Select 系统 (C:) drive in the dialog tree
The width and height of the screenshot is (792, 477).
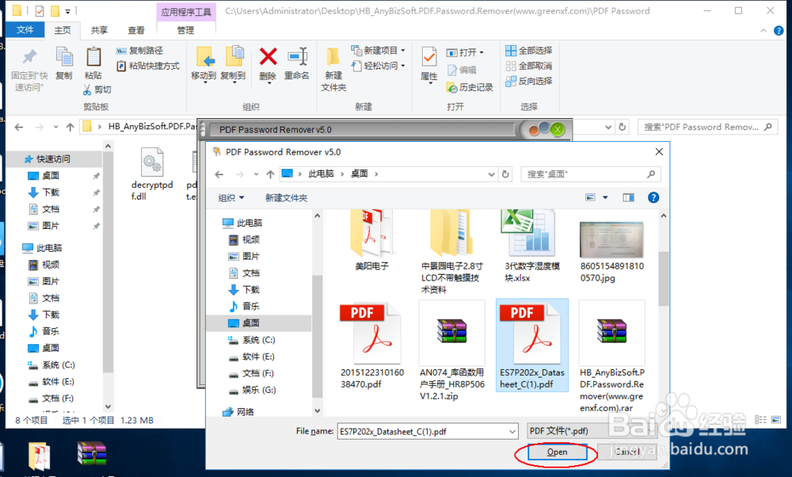point(252,340)
